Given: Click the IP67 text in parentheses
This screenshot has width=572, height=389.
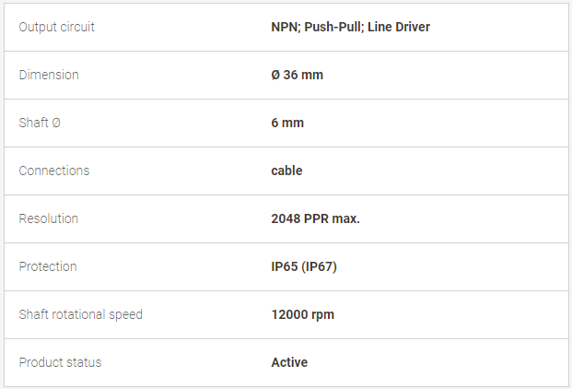Looking at the screenshot, I should tap(320, 266).
